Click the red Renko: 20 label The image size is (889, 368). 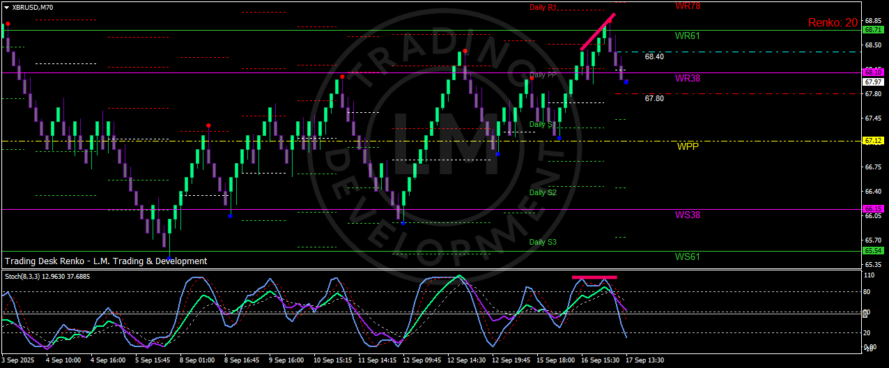(x=833, y=23)
